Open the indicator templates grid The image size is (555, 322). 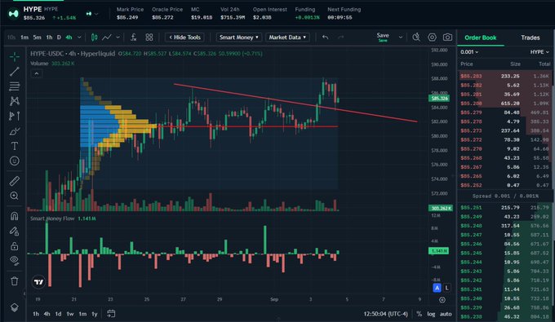(149, 37)
